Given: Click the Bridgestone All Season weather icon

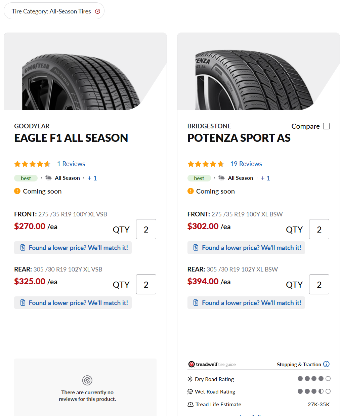Looking at the screenshot, I should point(222,178).
